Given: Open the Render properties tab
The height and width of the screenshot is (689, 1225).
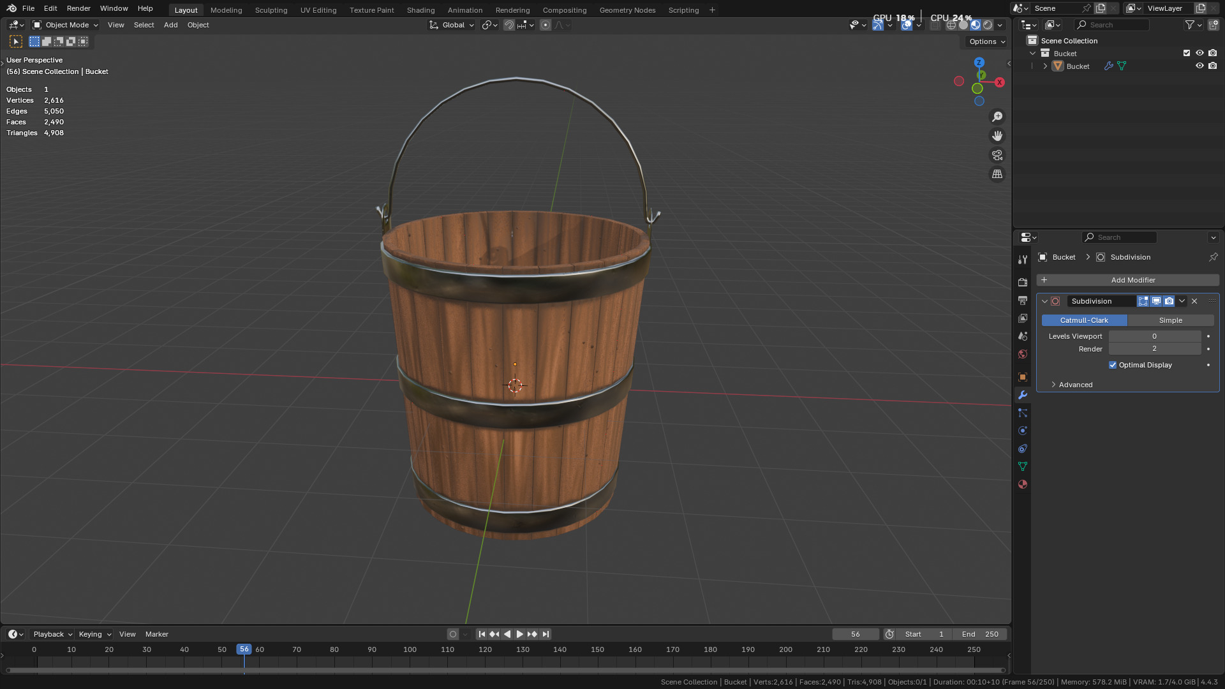Looking at the screenshot, I should [x=1023, y=282].
